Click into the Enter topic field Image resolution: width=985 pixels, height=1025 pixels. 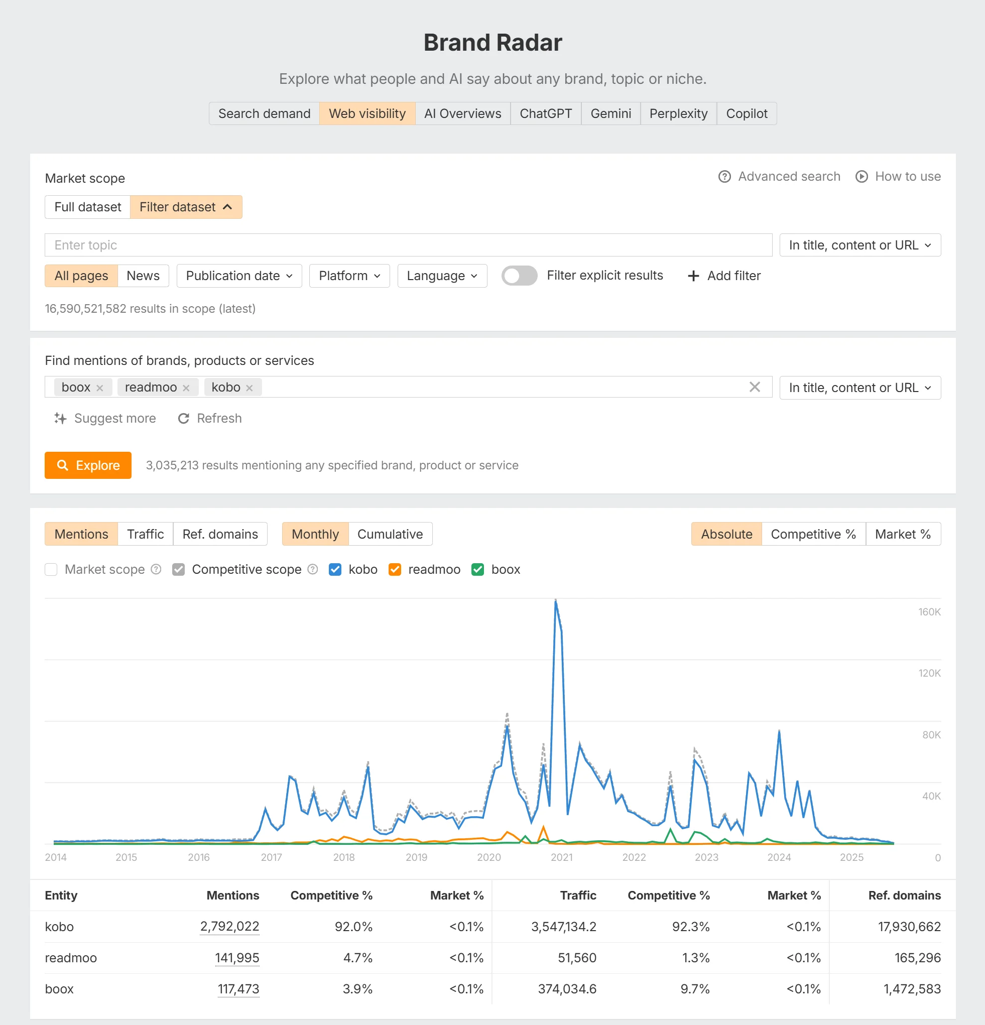click(408, 245)
